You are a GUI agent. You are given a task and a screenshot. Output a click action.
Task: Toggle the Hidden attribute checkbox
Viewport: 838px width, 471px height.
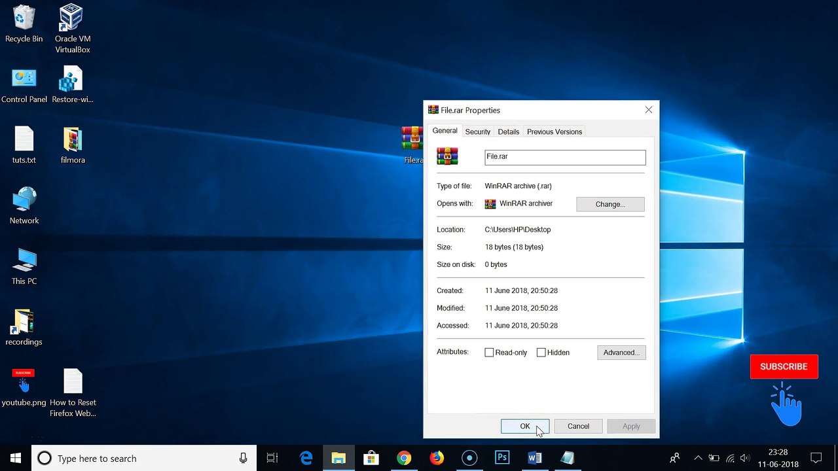point(541,353)
